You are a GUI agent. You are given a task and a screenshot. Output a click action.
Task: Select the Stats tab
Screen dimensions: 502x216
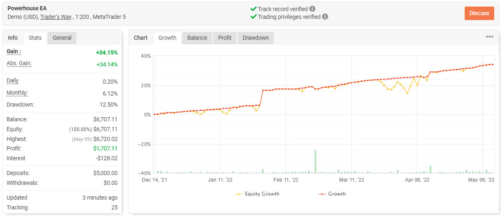coord(35,38)
